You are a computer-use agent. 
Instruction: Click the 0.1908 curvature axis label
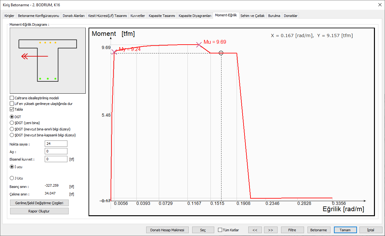click(243, 203)
